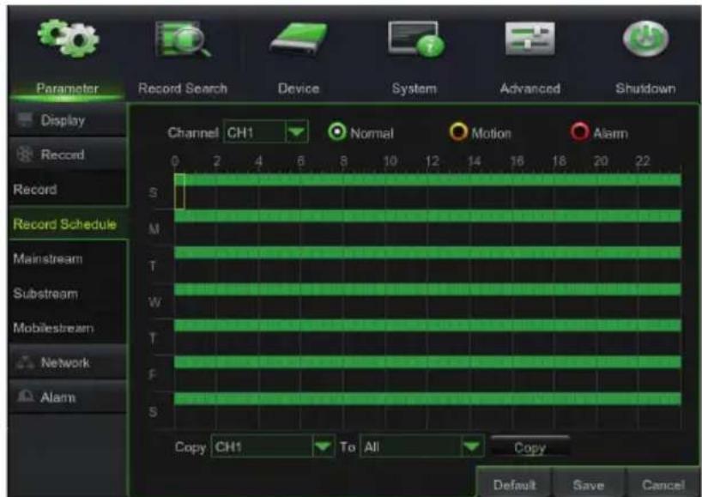Select the Motion recording radio button
This screenshot has width=702, height=497.
pyautogui.click(x=458, y=132)
